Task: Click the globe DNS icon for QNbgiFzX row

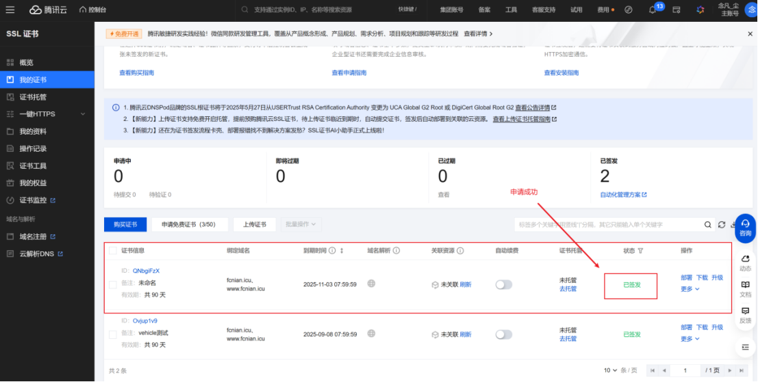Action: 371,284
